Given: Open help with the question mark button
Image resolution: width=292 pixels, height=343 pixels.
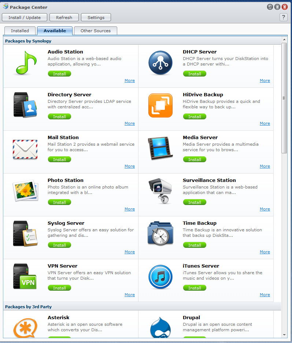Looking at the screenshot, I should point(284,17).
